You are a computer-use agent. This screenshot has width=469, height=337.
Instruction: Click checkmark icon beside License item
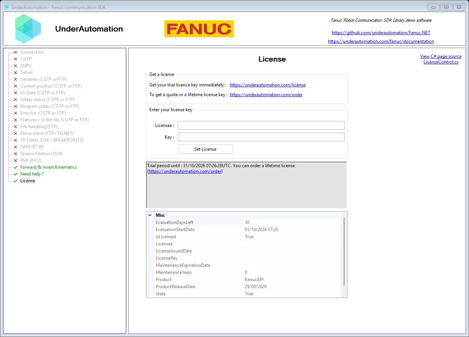point(15,181)
